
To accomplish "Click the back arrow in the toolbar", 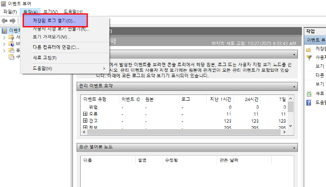I will coord(4,21).
